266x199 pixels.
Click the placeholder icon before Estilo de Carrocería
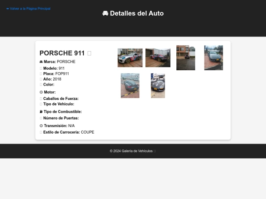click(x=41, y=132)
